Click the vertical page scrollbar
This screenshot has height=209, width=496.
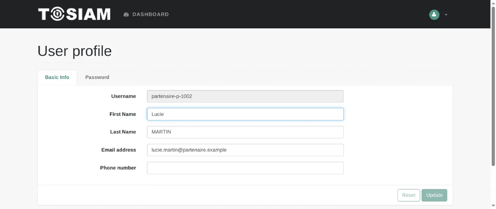493,86
